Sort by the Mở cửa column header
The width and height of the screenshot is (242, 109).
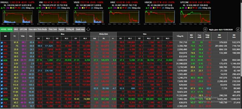click(x=191, y=36)
